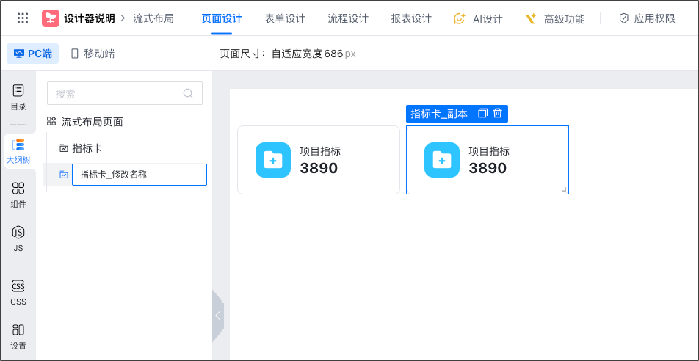Switch to the 表单设计 tab

[285, 18]
